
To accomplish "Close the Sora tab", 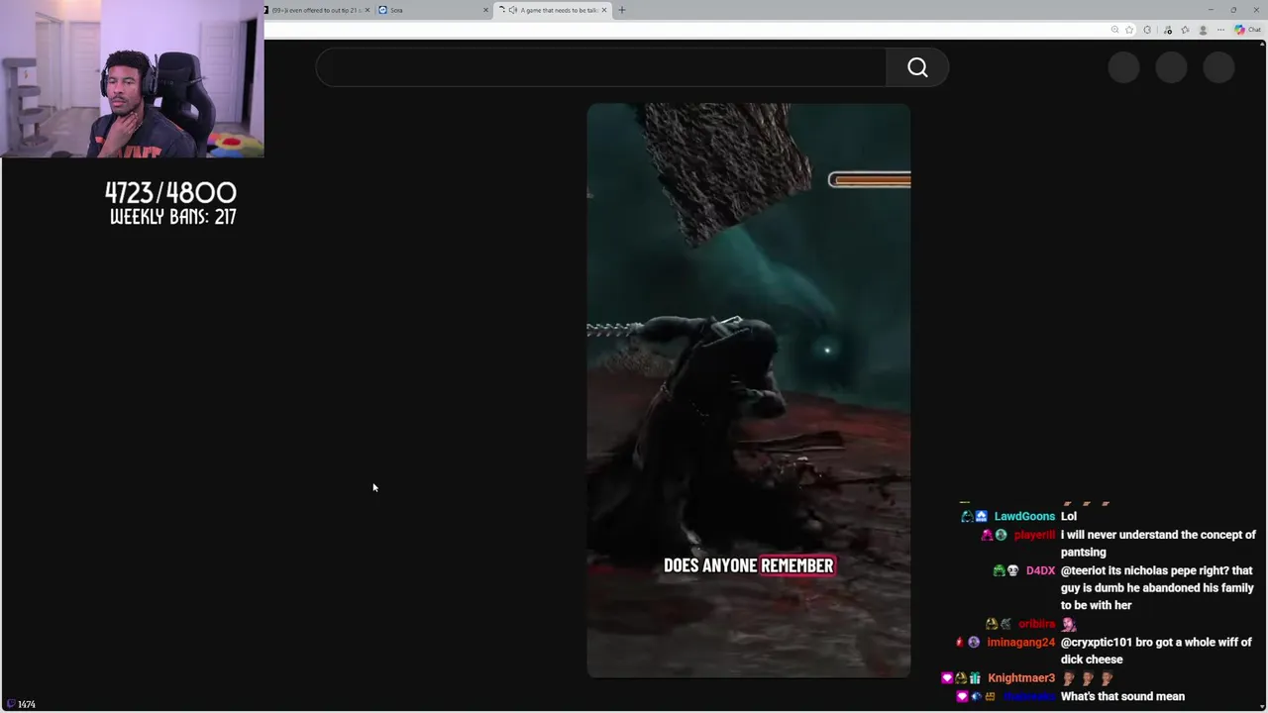I will [x=485, y=10].
